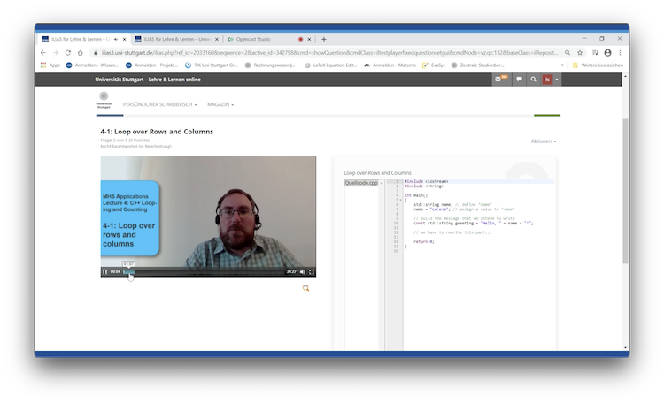Open the Apps bookmark

point(50,65)
